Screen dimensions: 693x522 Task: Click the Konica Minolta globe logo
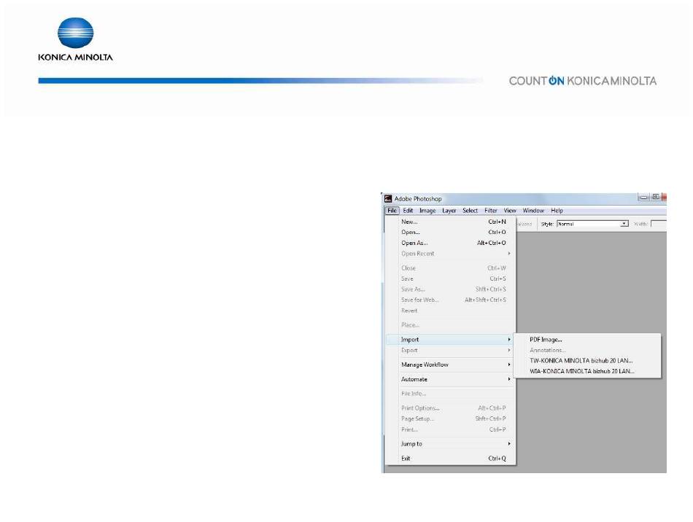[76, 33]
